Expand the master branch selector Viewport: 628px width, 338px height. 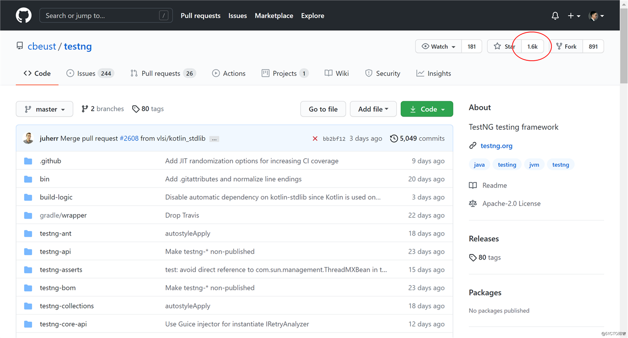point(45,109)
